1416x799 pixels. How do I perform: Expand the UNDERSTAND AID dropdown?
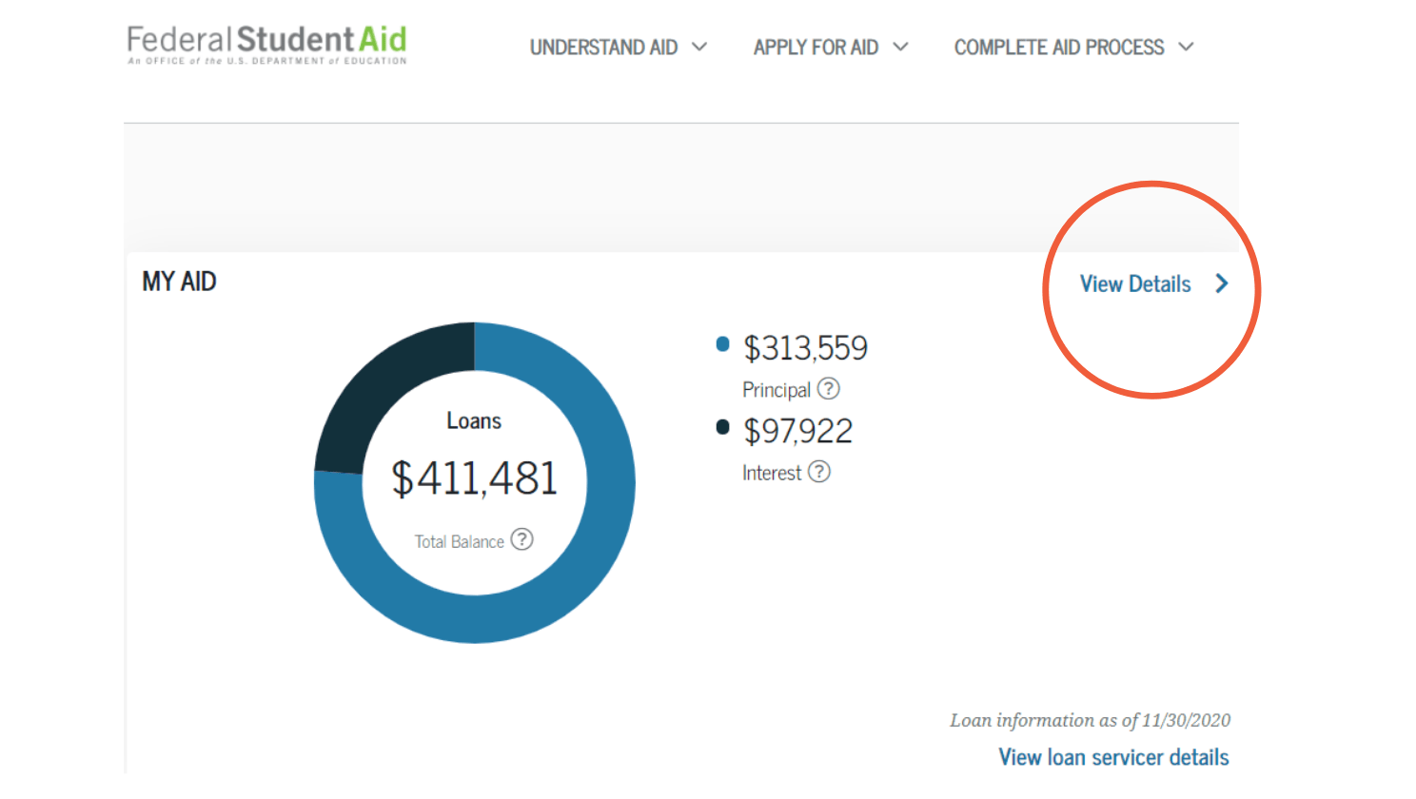point(701,46)
